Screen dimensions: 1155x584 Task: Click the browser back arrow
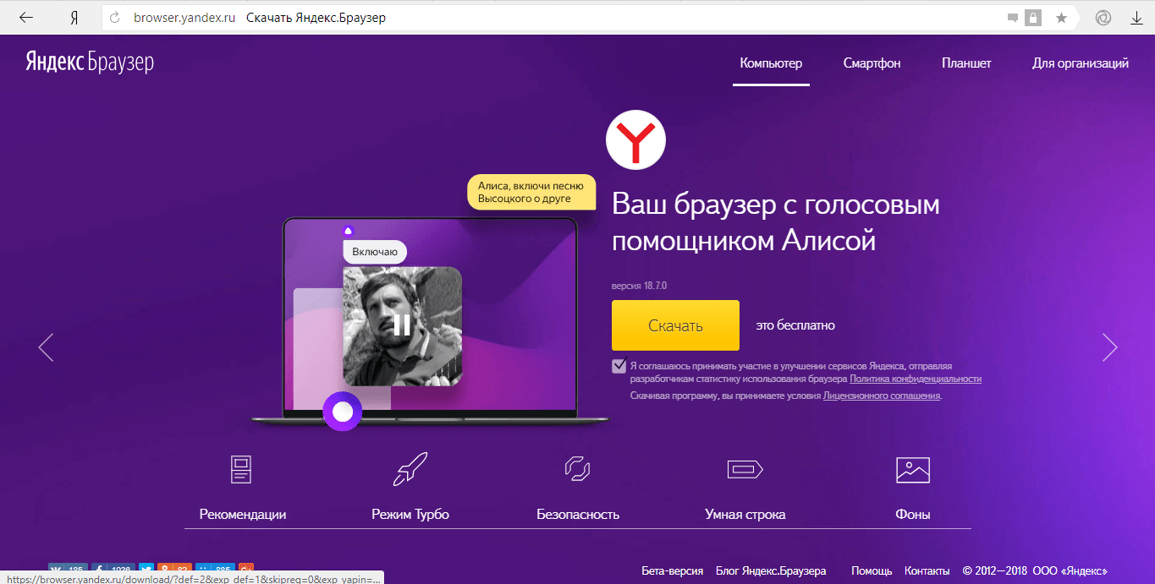26,18
